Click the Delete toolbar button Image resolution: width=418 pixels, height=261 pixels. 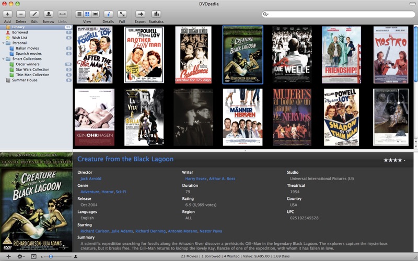[21, 14]
